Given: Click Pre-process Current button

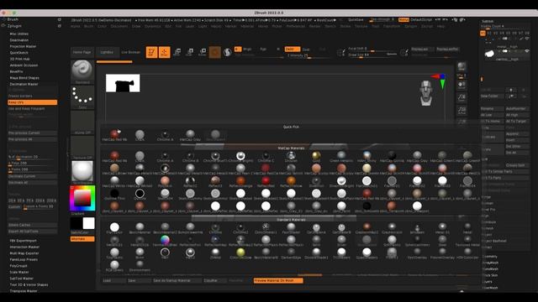Looking at the screenshot, I should click(32, 133).
